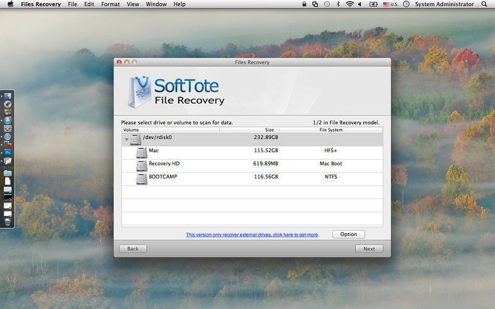The height and width of the screenshot is (309, 495).
Task: Click the Mac Boot file system cell
Action: click(330, 164)
